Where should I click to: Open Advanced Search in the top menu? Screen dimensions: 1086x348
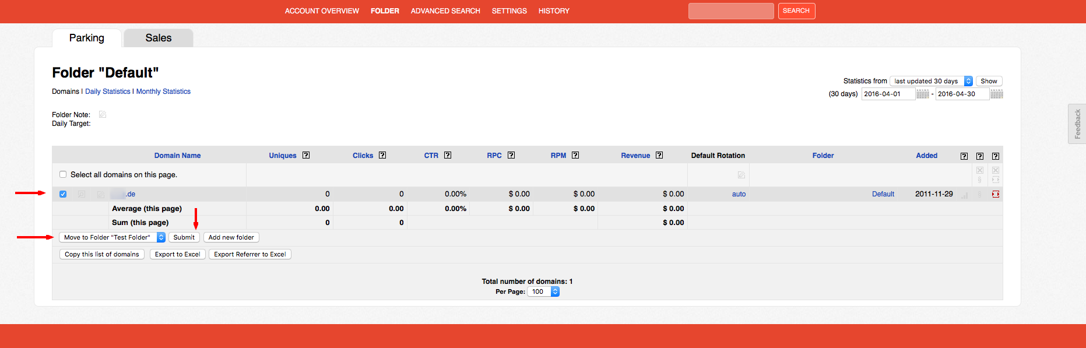(x=445, y=11)
